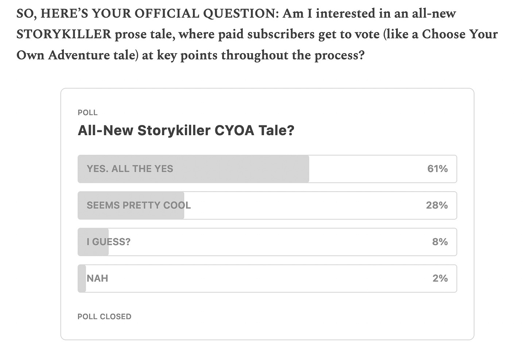The width and height of the screenshot is (531, 353).
Task: Click the 28% result figure
Action: (x=437, y=205)
